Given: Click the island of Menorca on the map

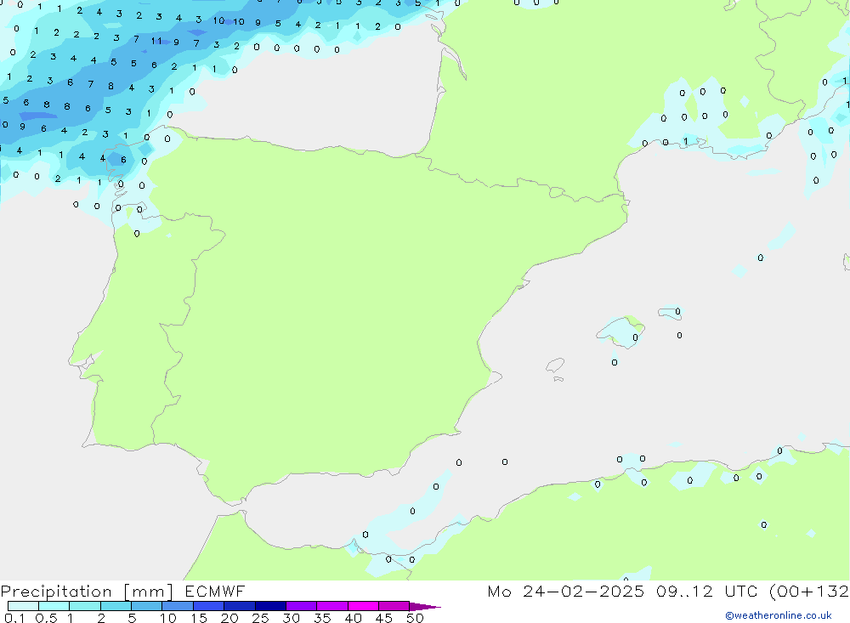Looking at the screenshot, I should (x=670, y=313).
